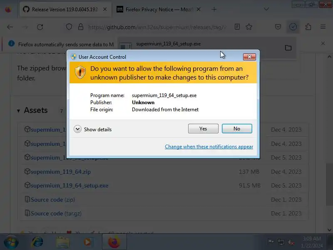Bookmark this page with star icon

[249, 27]
